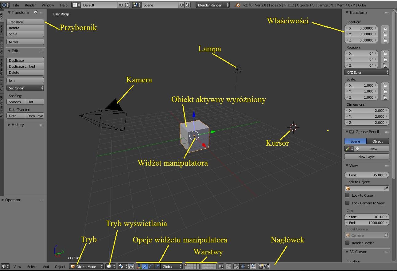
Task: Select the scale manipulator icon
Action: [x=157, y=266]
